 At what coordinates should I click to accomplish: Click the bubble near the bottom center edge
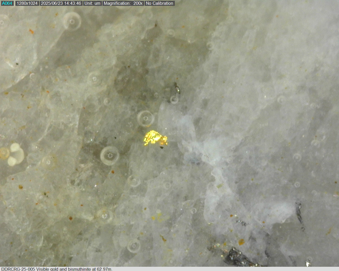134,246
